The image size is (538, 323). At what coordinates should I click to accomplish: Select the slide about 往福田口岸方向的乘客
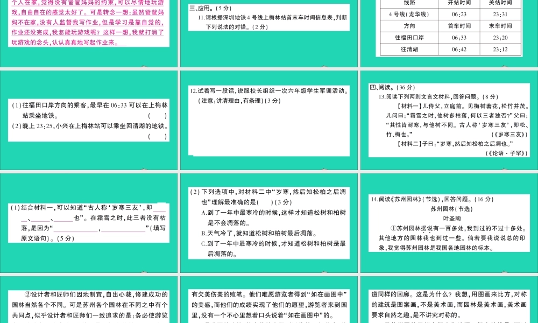pos(89,120)
